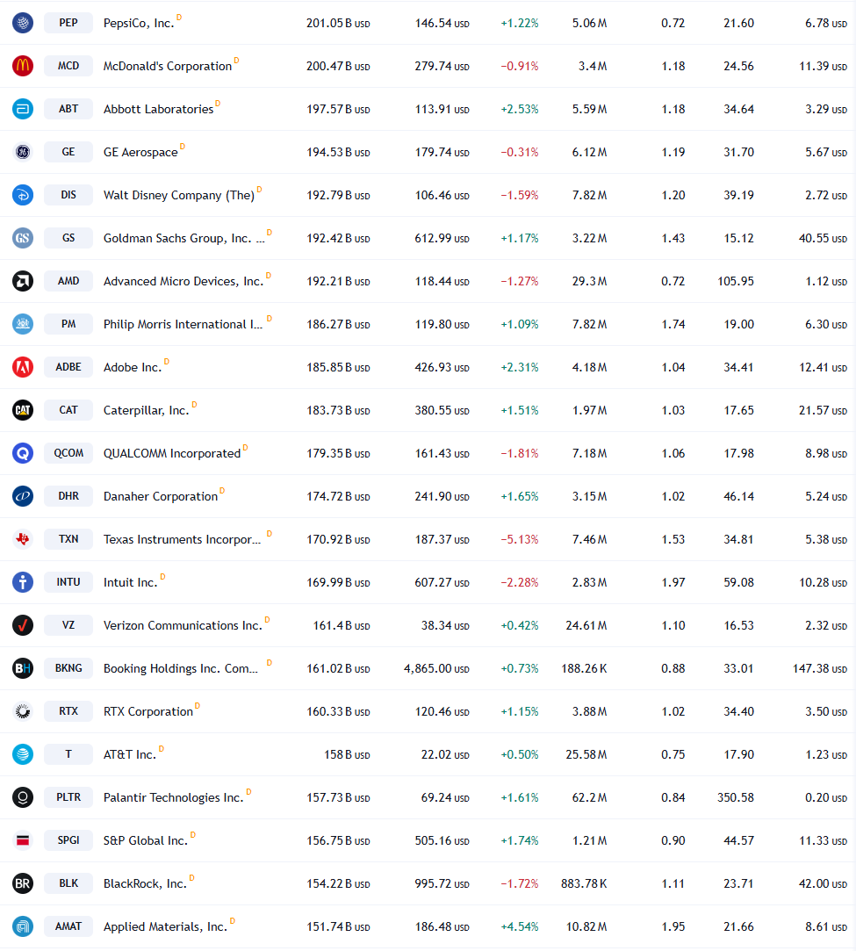Open the AT&T Inc. link
Viewport: 856px width, 951px height.
pyautogui.click(x=130, y=754)
